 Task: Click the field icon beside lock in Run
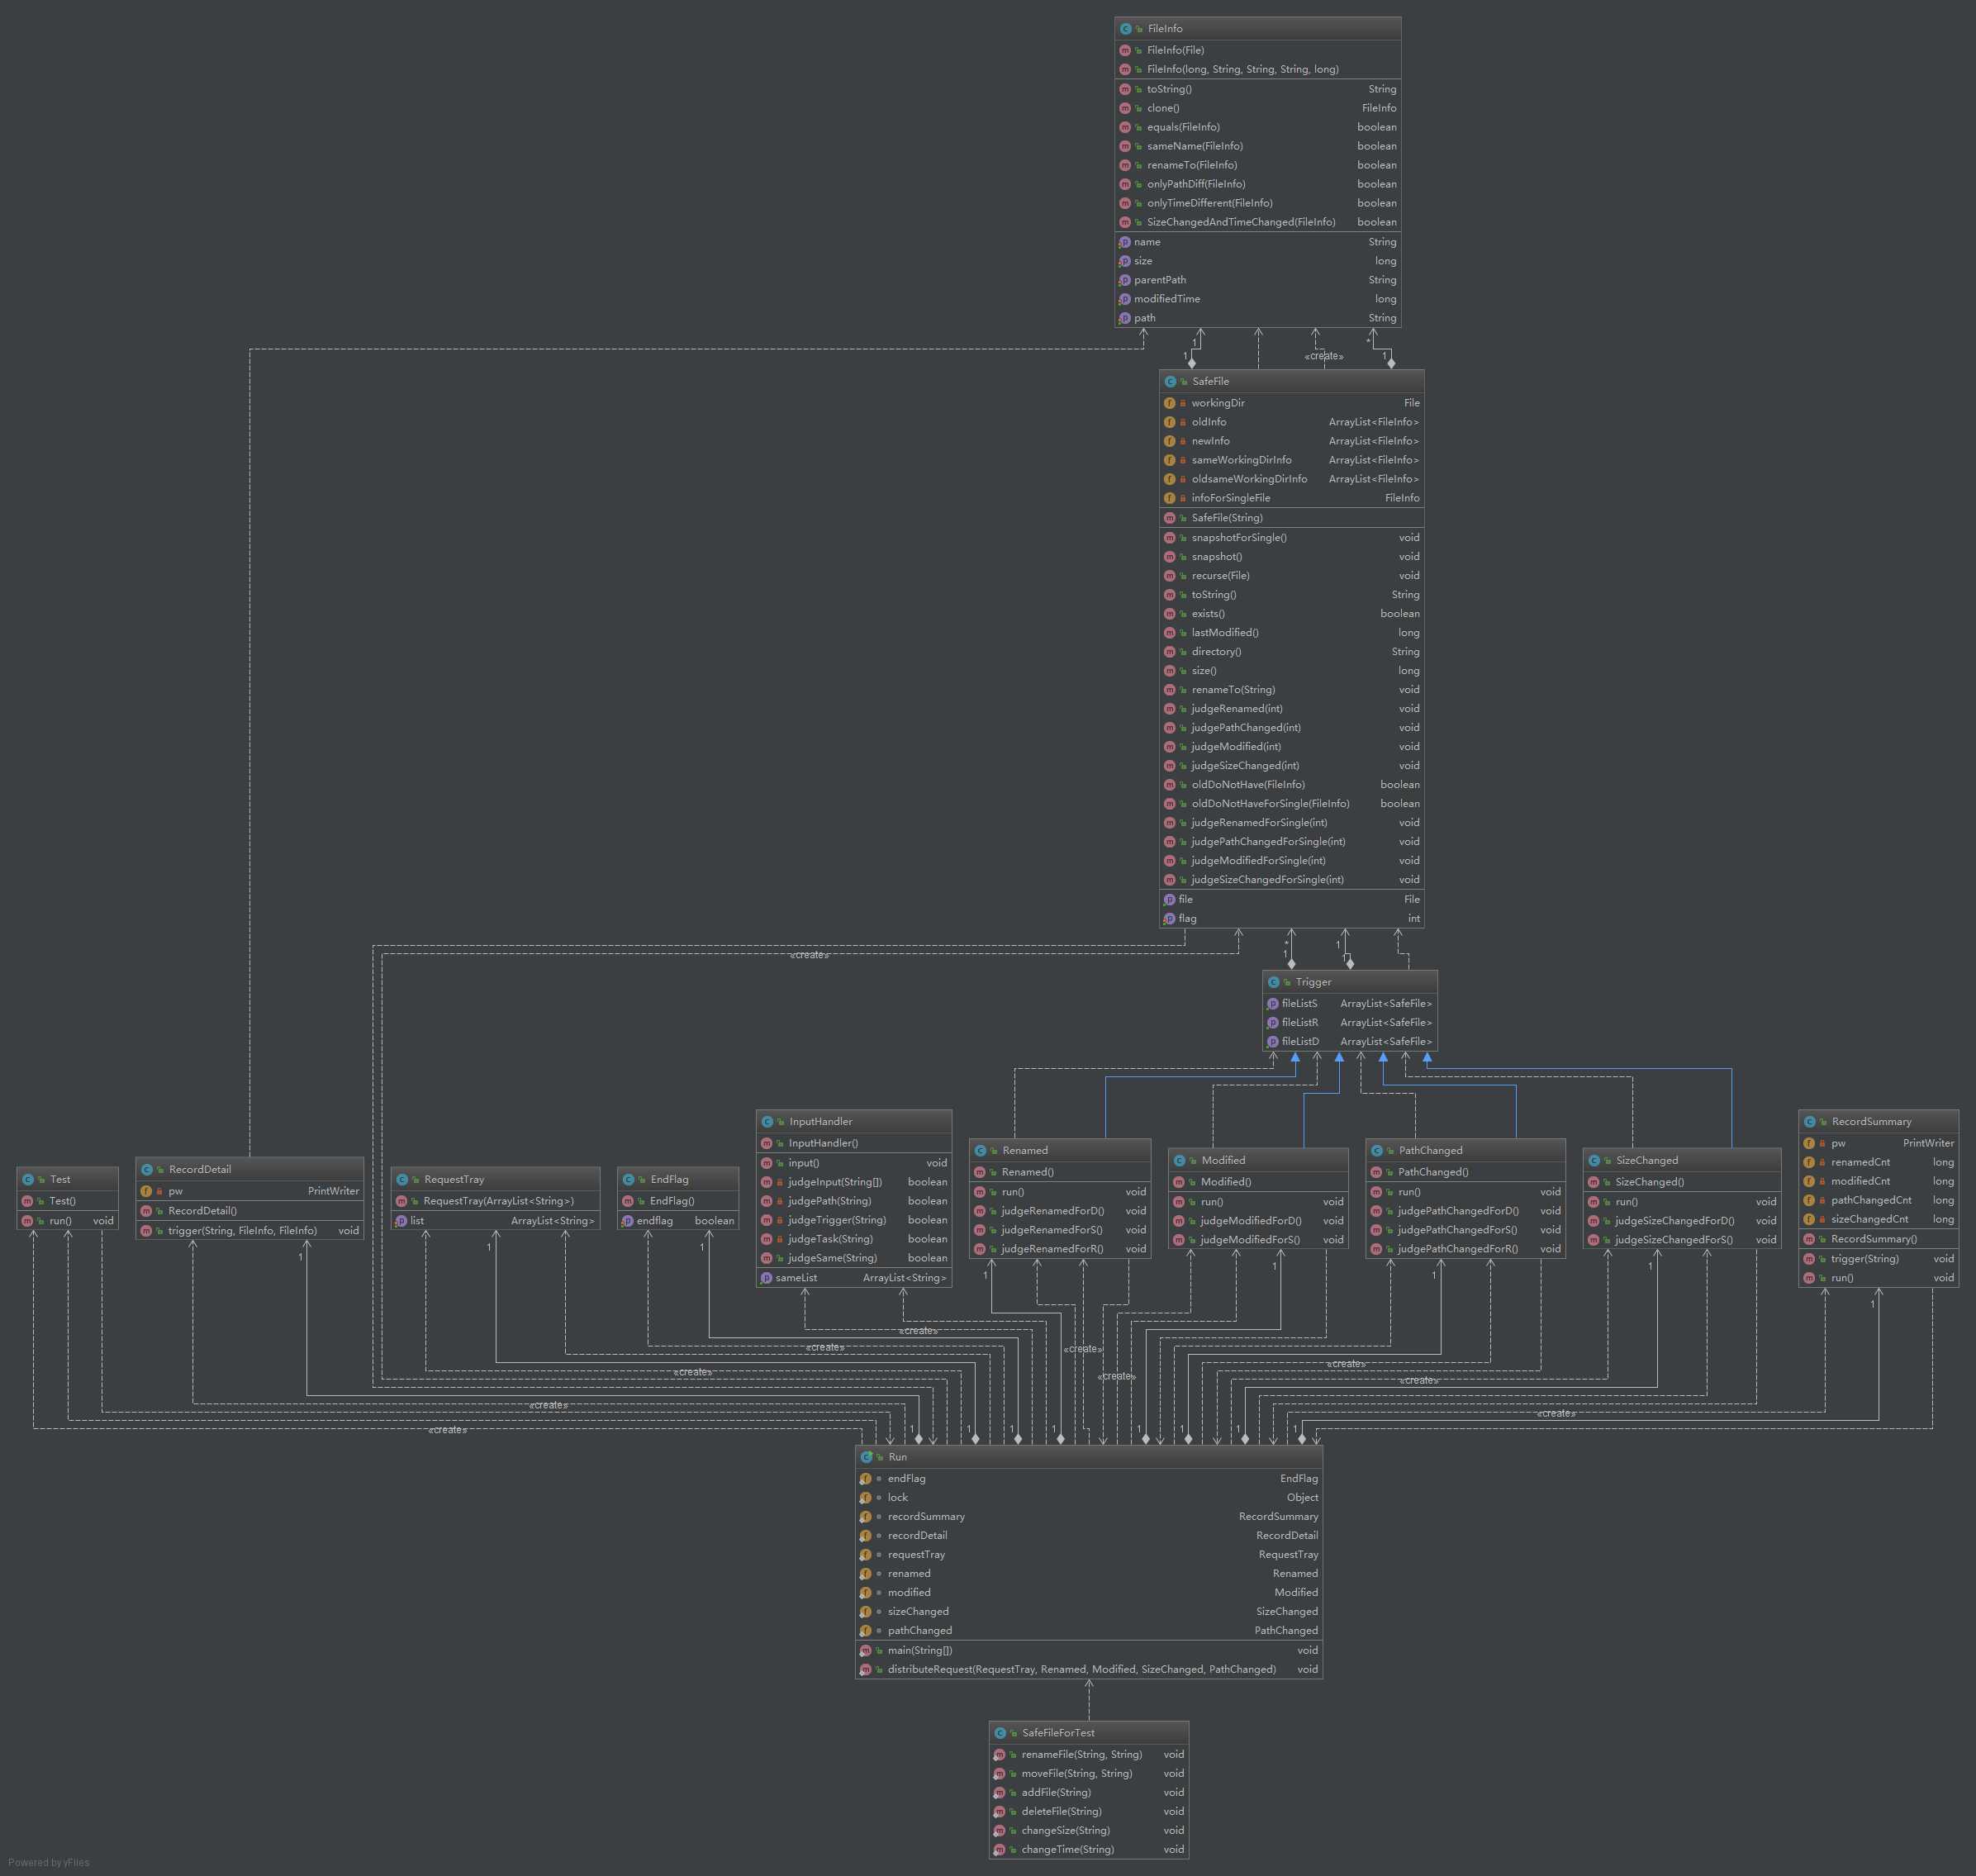[866, 1498]
